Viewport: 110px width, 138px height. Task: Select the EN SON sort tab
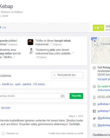[6, 108]
